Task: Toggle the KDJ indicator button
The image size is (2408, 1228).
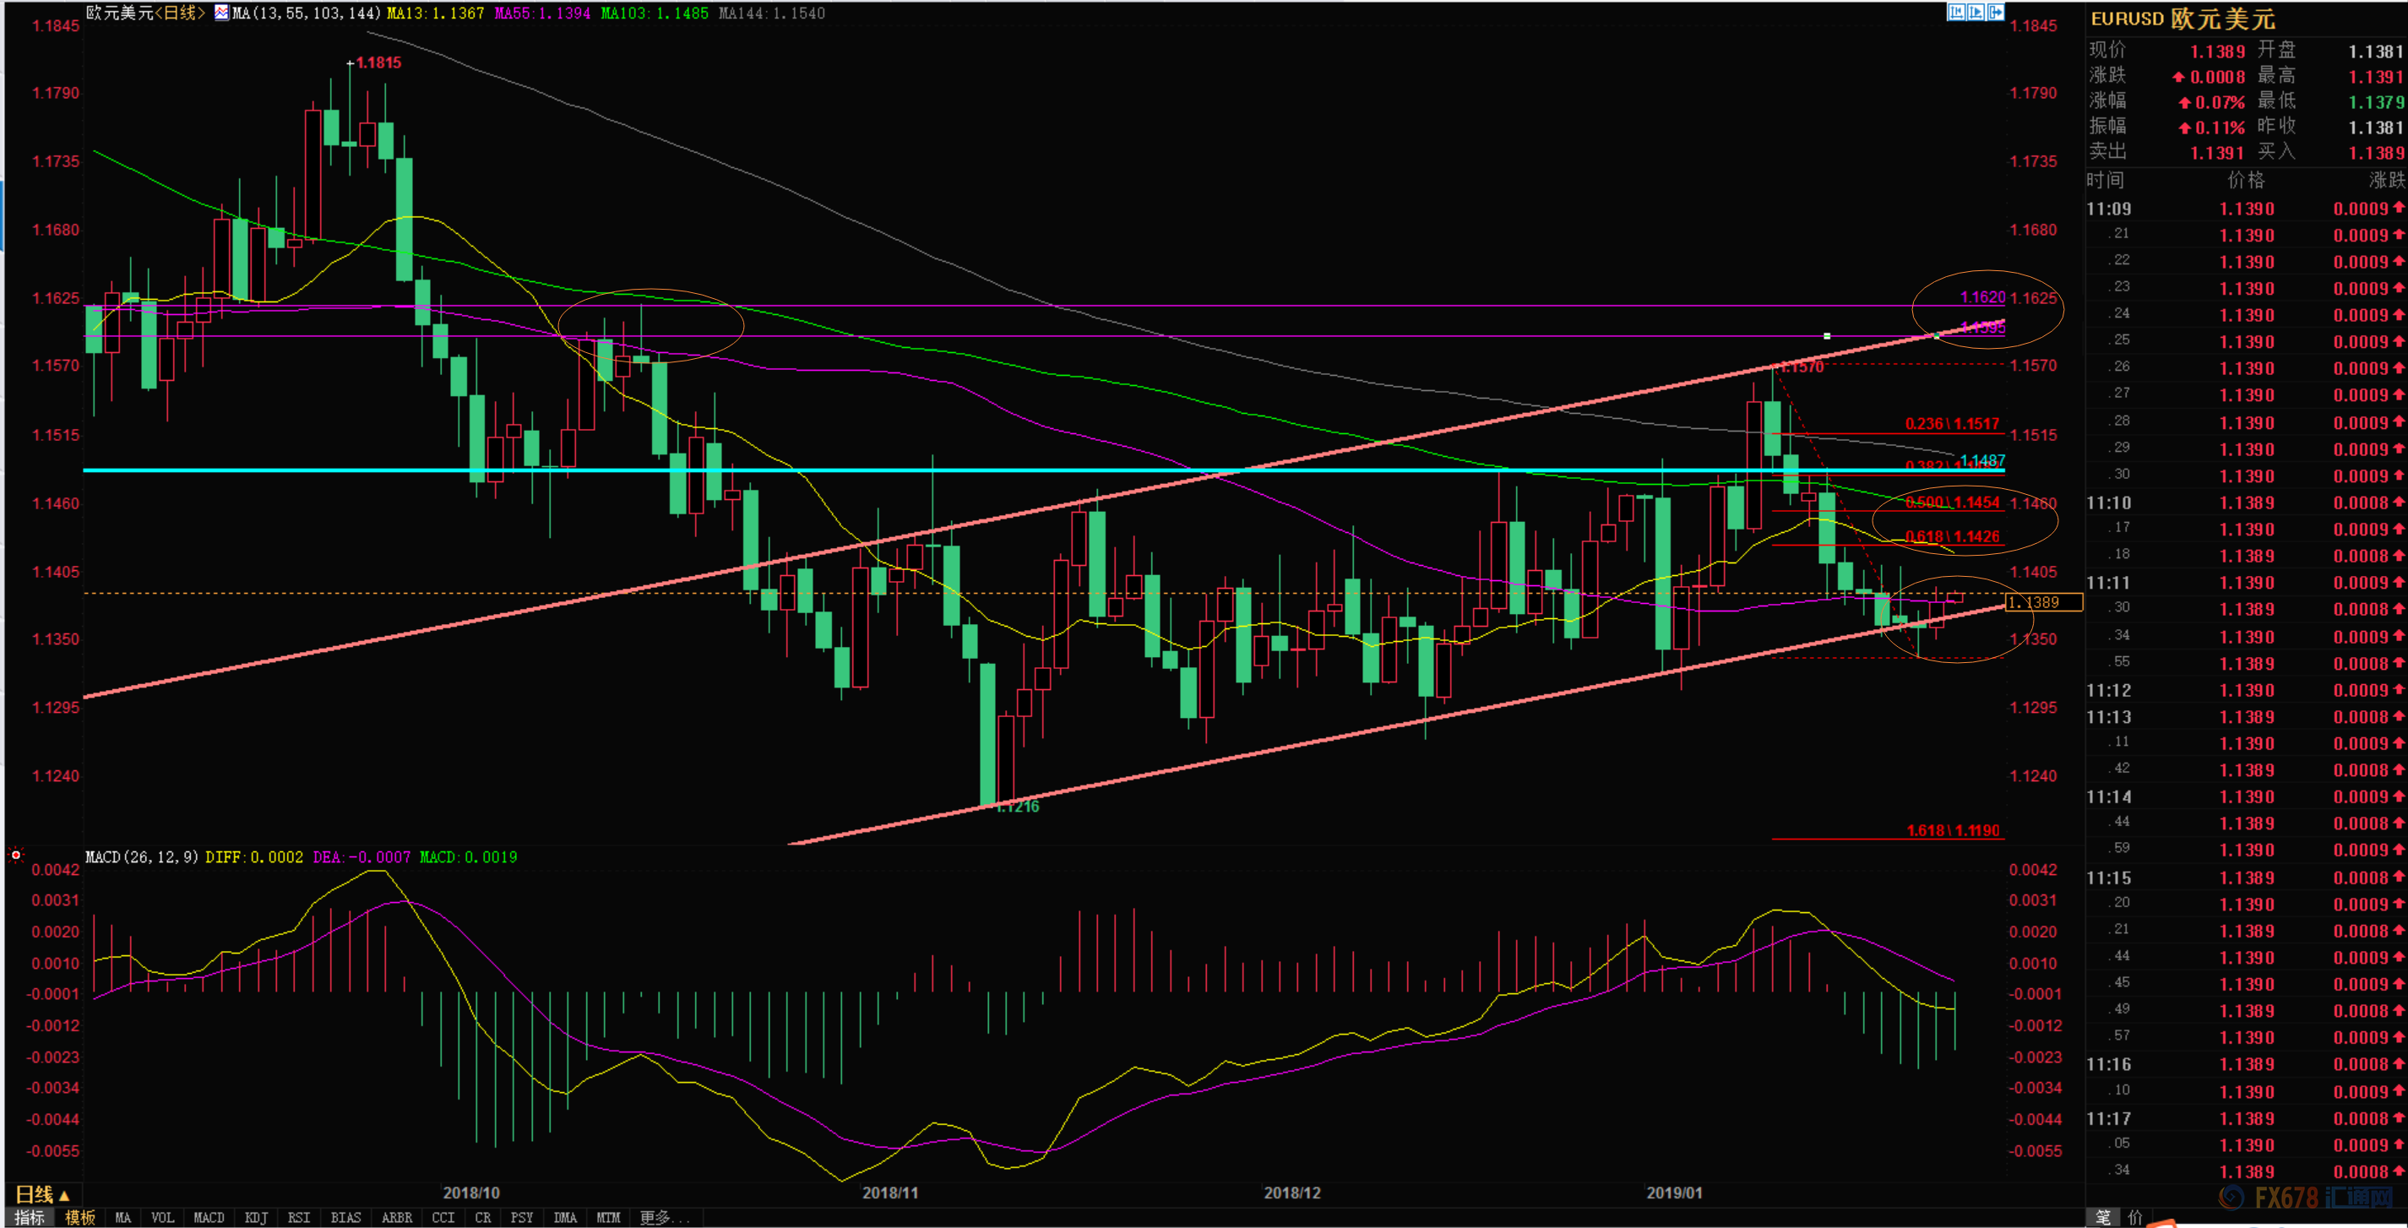Action: click(x=255, y=1218)
